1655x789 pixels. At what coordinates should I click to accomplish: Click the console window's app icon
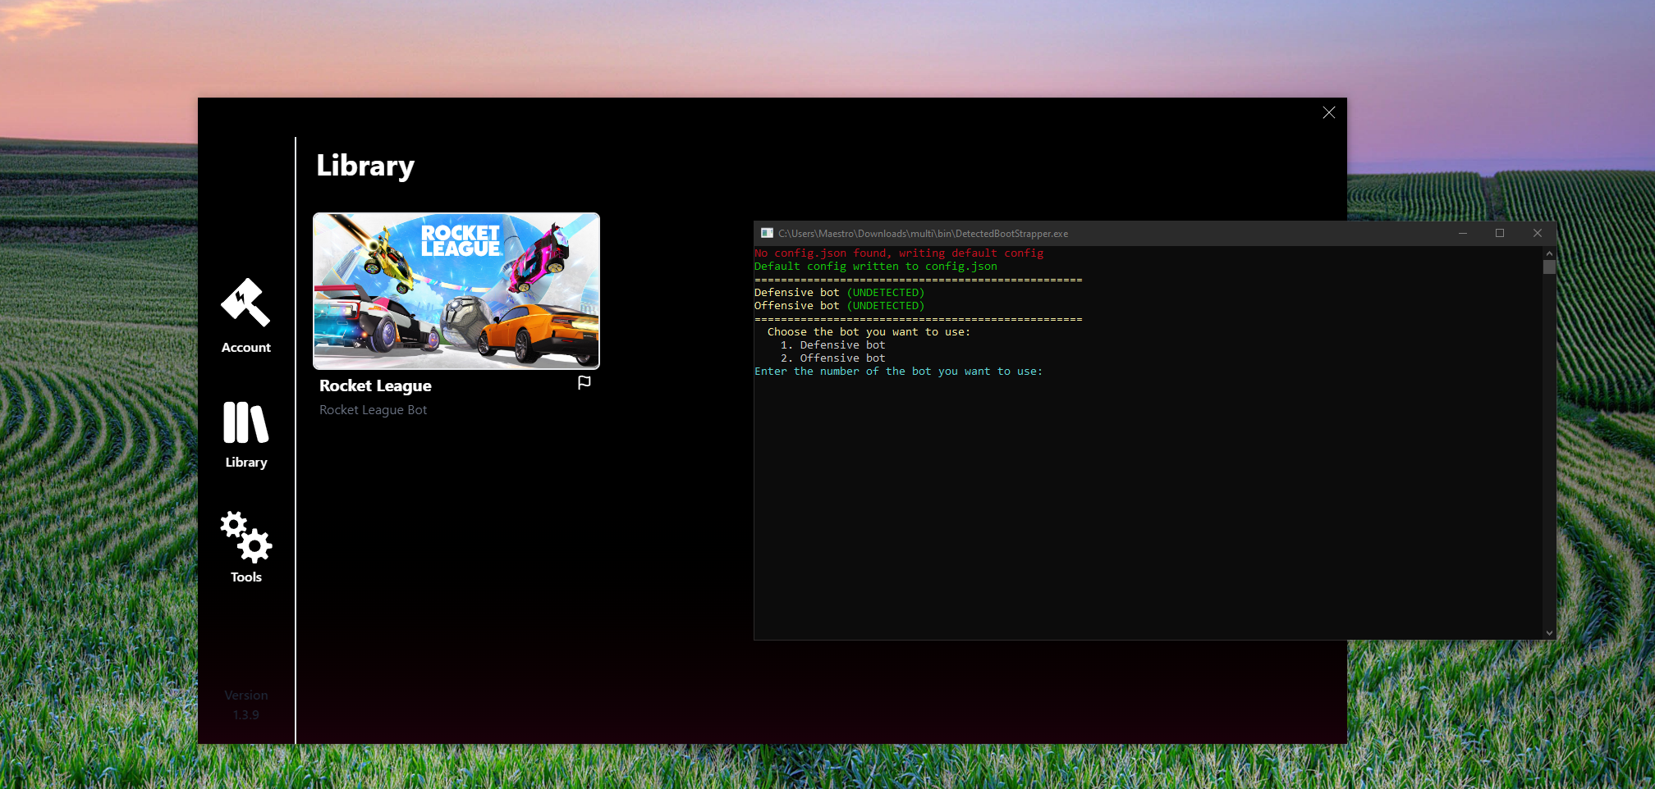[767, 233]
